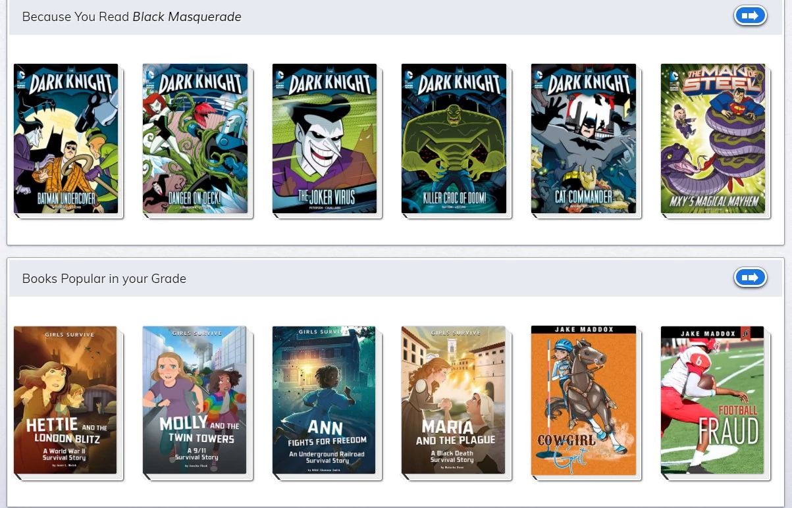
Task: Open Ann Fights for Freedom book
Action: [324, 400]
